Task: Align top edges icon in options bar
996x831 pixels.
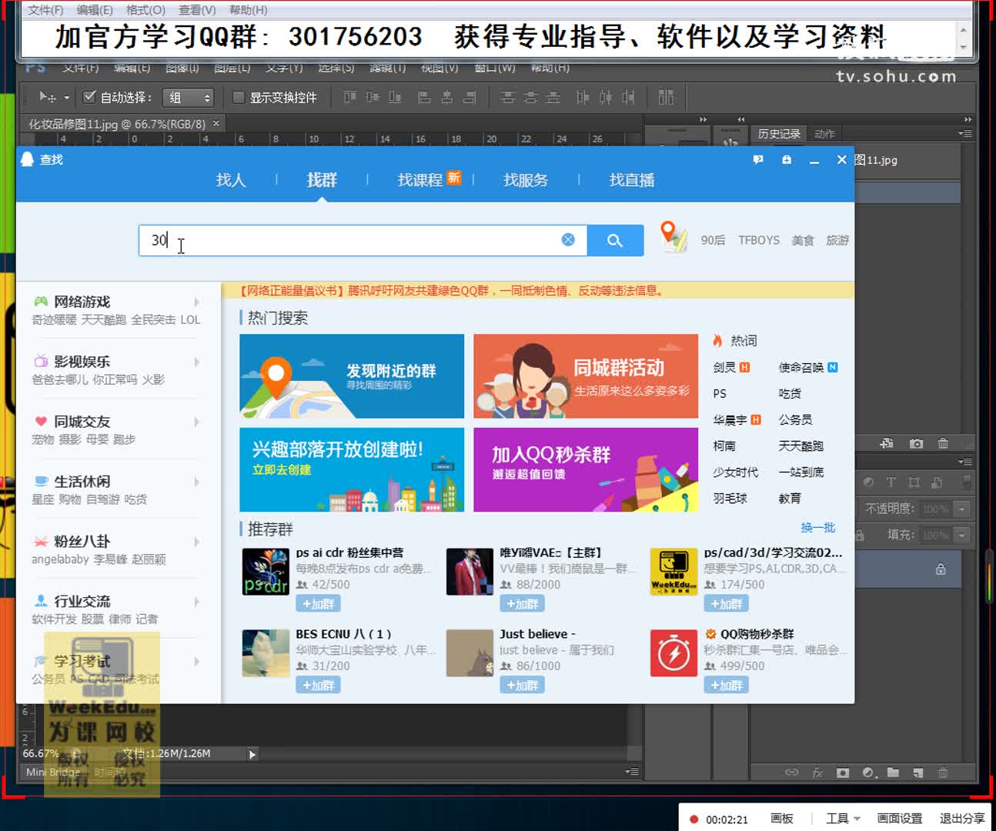Action: pos(350,97)
